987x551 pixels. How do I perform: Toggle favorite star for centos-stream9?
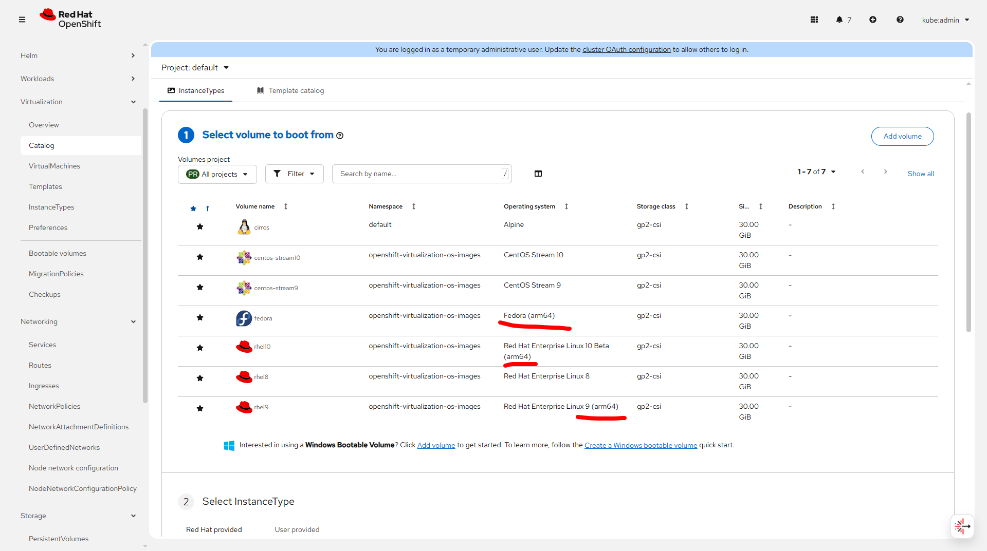pyautogui.click(x=200, y=288)
